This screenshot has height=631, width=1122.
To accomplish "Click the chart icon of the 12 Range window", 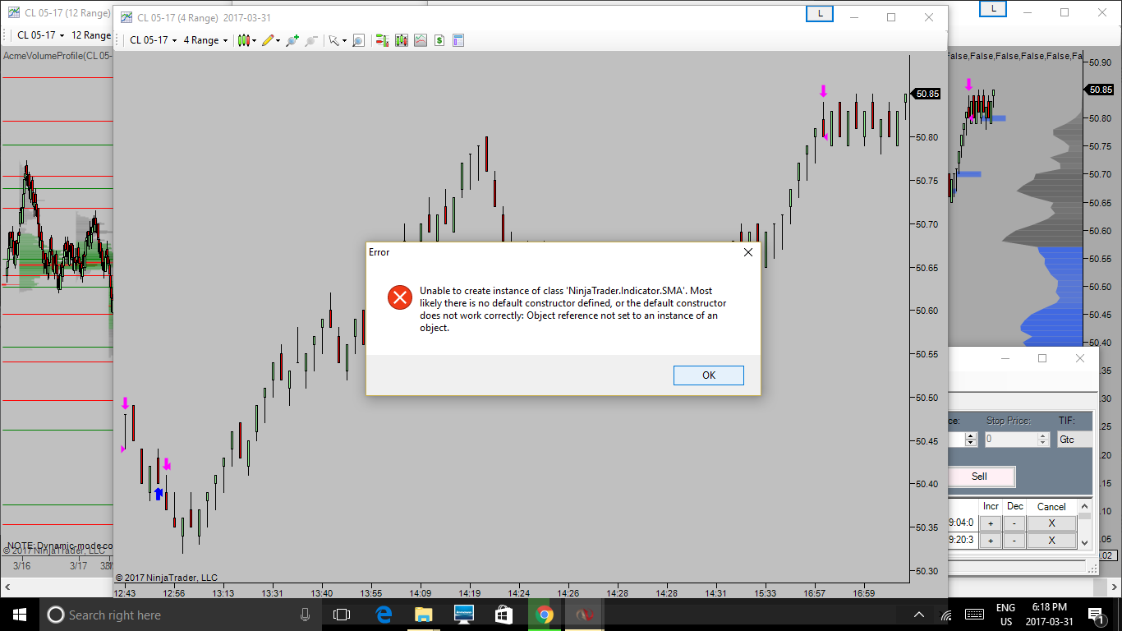I will [13, 12].
